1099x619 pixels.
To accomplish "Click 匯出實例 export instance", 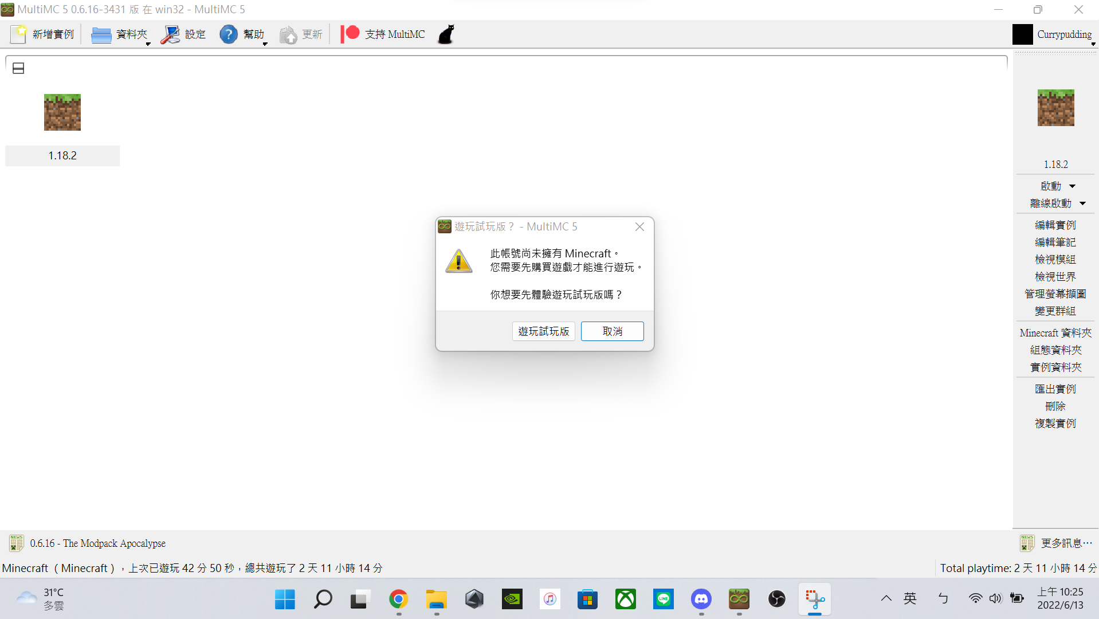I will pos(1055,389).
